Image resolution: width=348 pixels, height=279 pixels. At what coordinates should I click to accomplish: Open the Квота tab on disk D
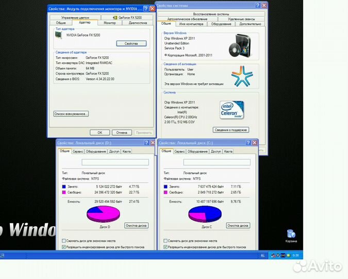pyautogui.click(x=126, y=151)
